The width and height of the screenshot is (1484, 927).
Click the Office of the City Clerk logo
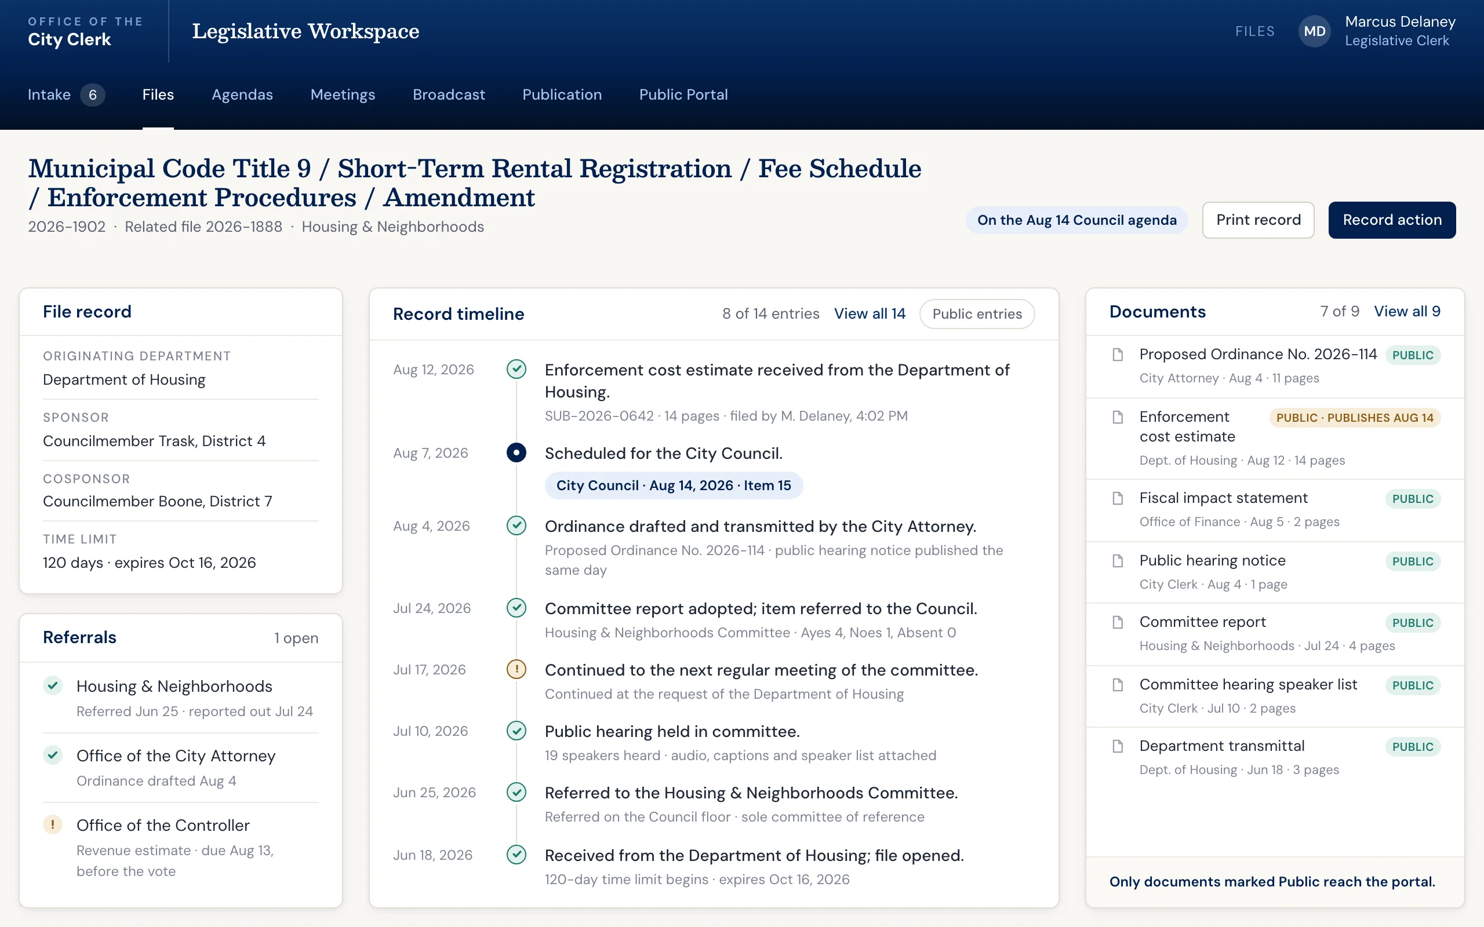(x=85, y=31)
